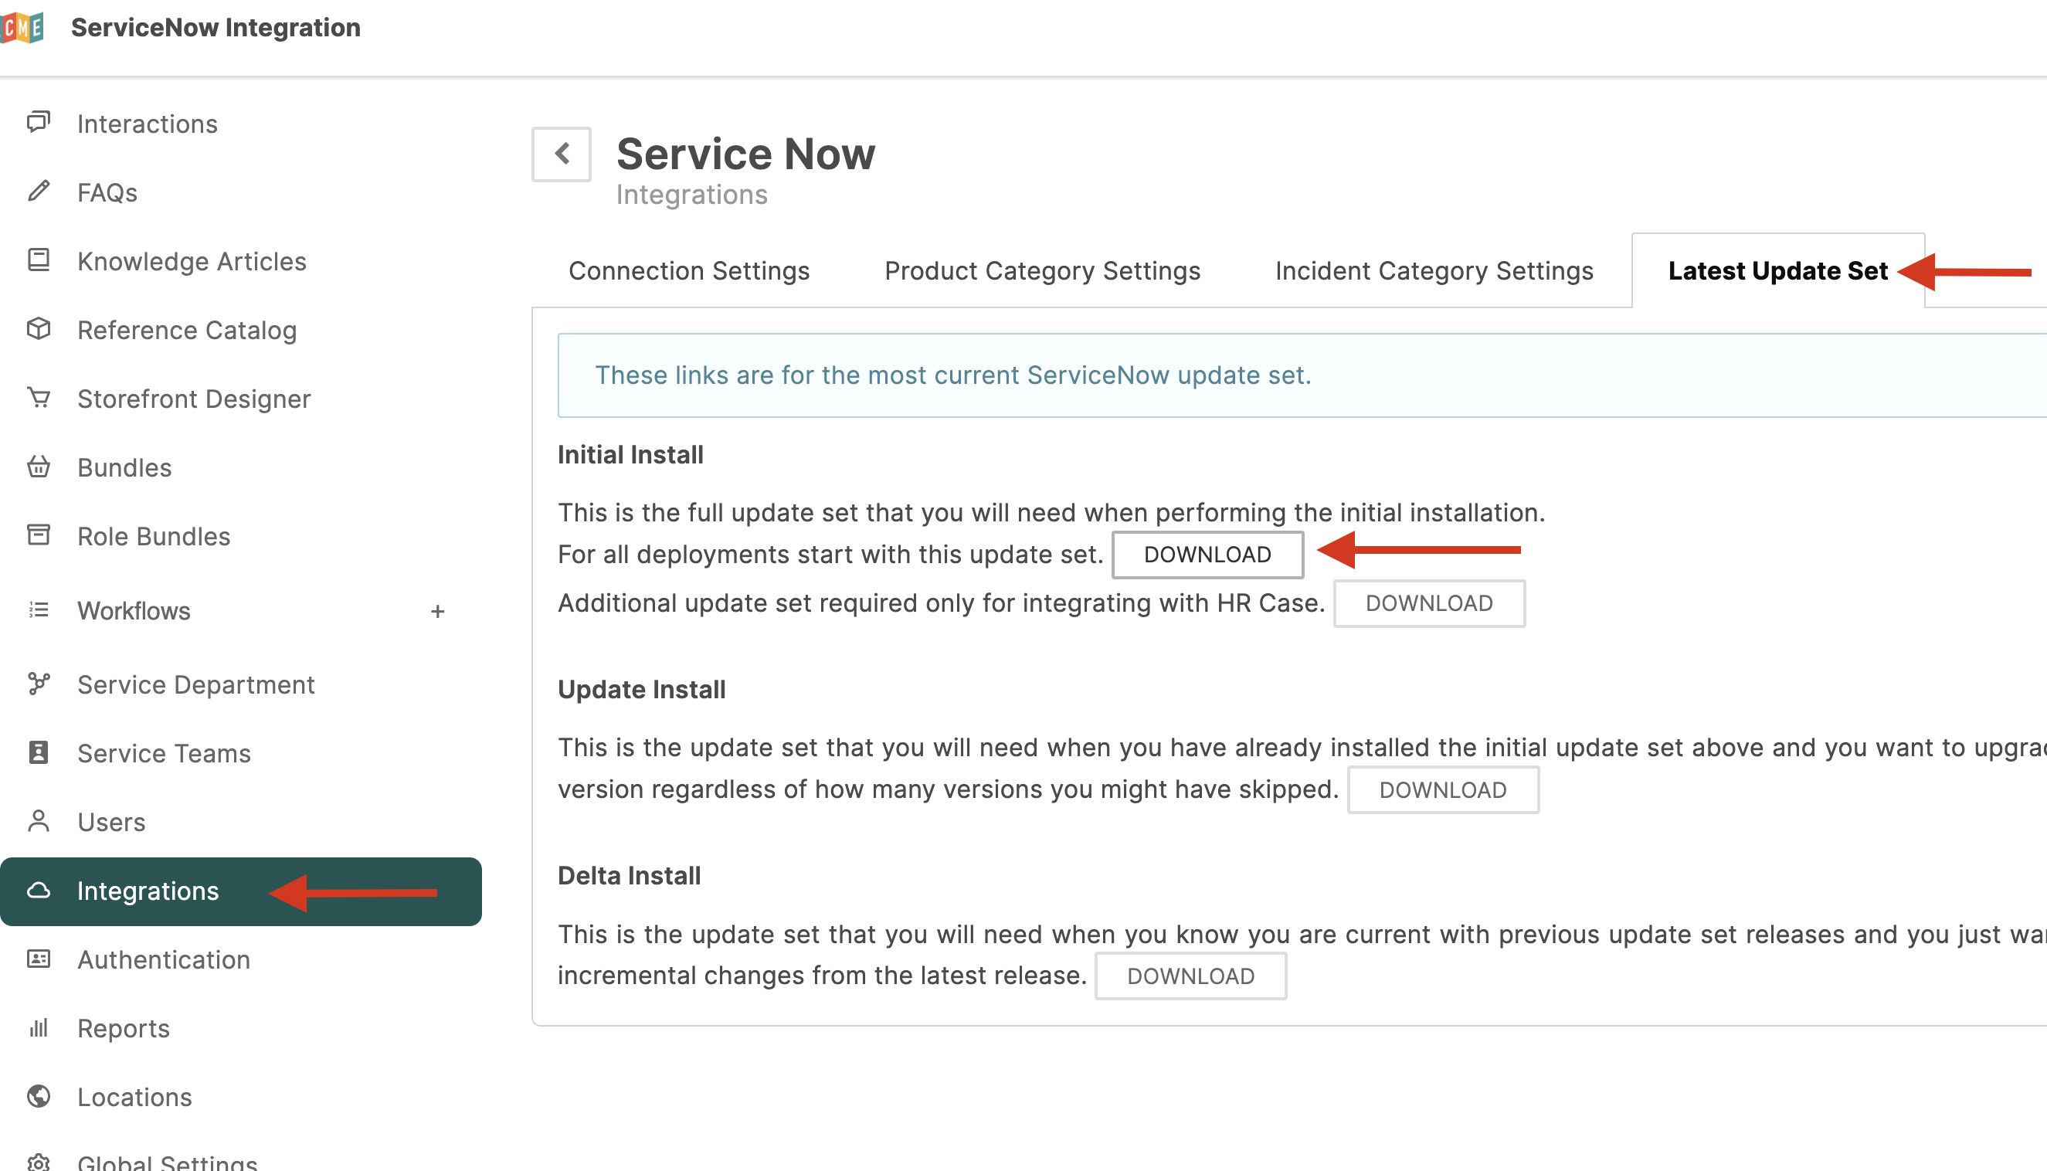The image size is (2047, 1171).
Task: Open Service Teams via its badge icon
Action: click(39, 753)
